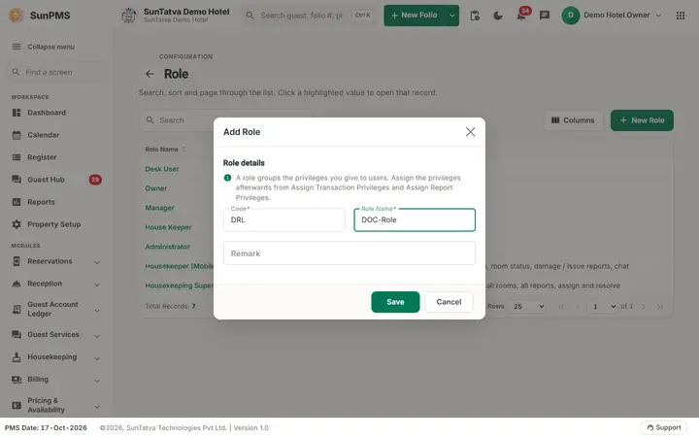Click the search magnifier icon in top bar
The width and height of the screenshot is (699, 437).
(250, 16)
